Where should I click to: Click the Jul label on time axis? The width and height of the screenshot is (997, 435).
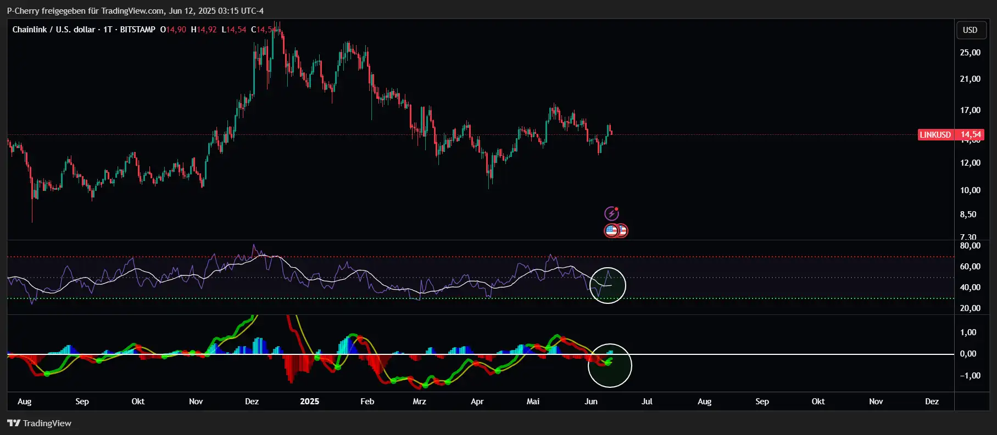[647, 402]
